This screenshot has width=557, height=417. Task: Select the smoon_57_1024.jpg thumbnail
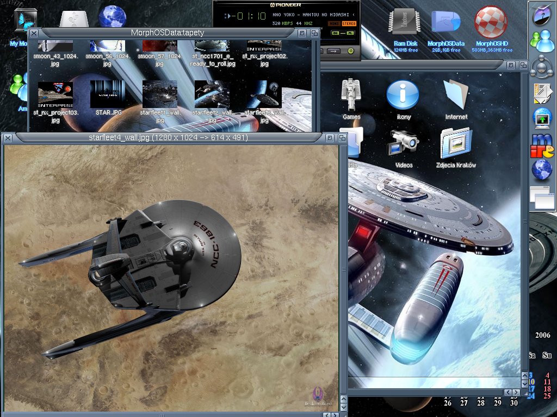tap(159, 46)
